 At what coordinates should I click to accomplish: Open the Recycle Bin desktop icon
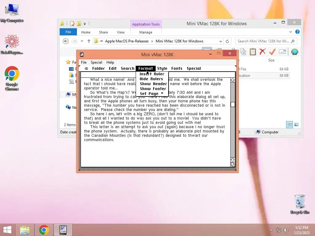(x=300, y=204)
